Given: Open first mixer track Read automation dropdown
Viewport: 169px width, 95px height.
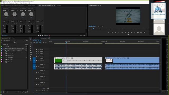Looking at the screenshot, I should coord(6,21).
